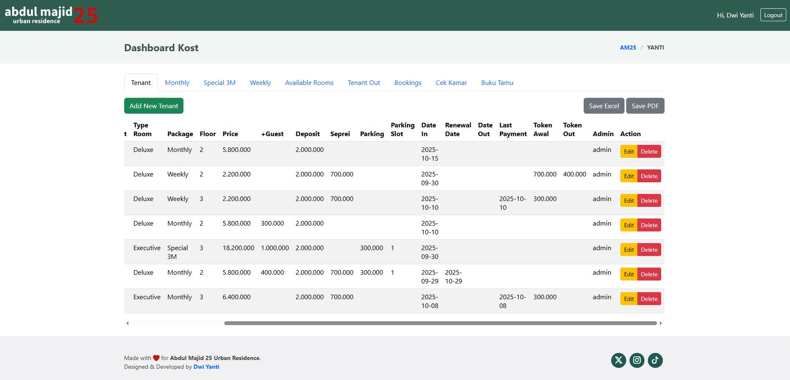Delete the Monthly tenant with 300.000 guest fee
The image size is (790, 380).
(x=649, y=225)
